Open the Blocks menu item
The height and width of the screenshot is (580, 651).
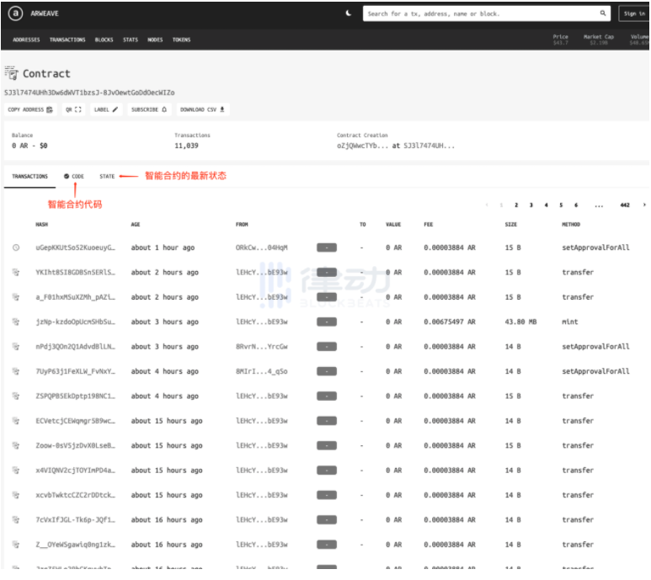[x=104, y=40]
